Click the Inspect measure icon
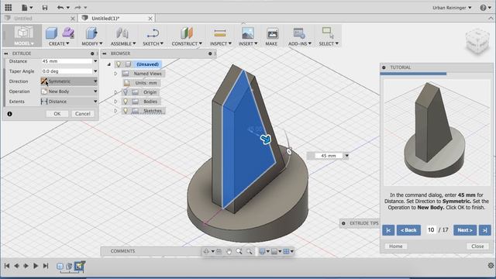 click(x=220, y=33)
